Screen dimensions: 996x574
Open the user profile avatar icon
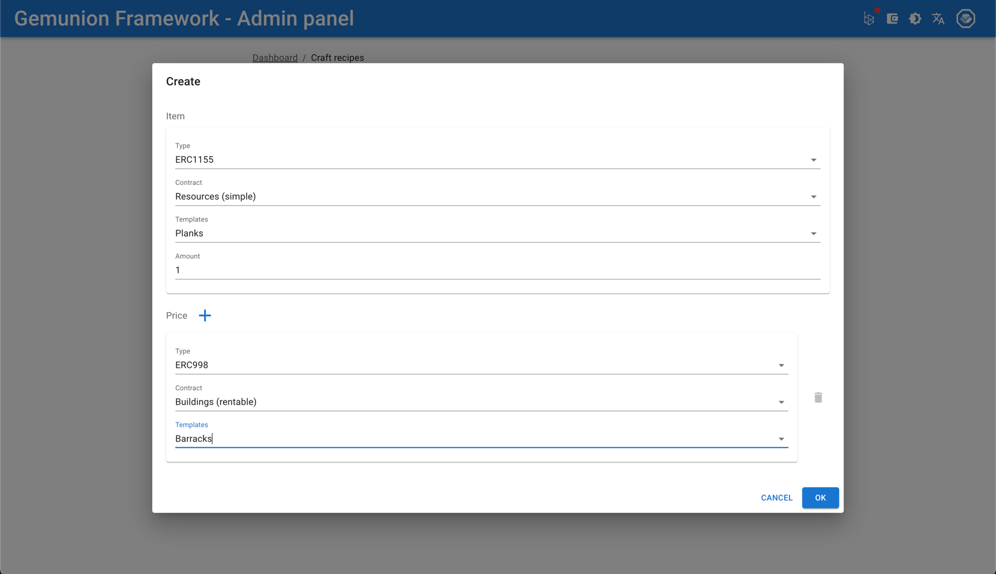tap(966, 19)
